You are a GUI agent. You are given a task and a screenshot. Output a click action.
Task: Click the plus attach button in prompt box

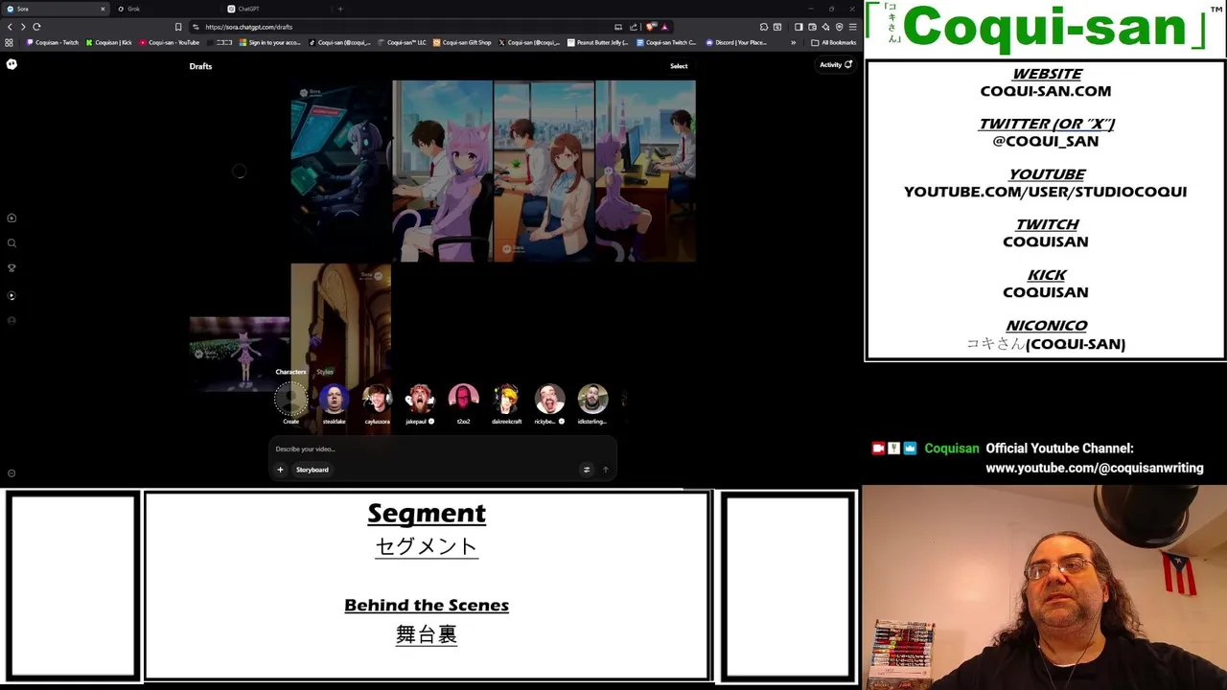pos(280,470)
